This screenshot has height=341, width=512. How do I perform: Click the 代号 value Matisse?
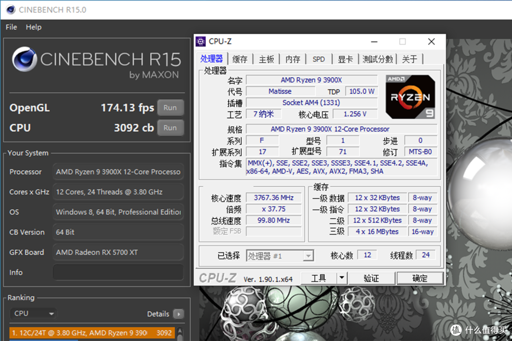[280, 91]
